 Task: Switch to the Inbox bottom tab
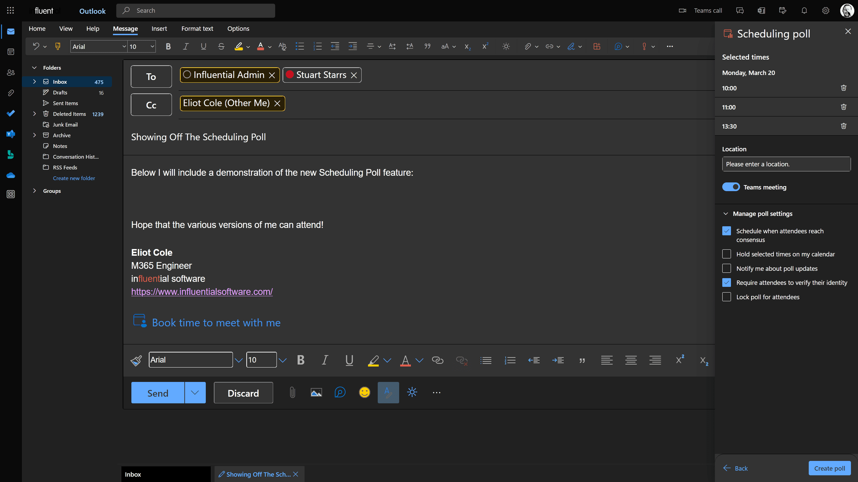(x=166, y=474)
